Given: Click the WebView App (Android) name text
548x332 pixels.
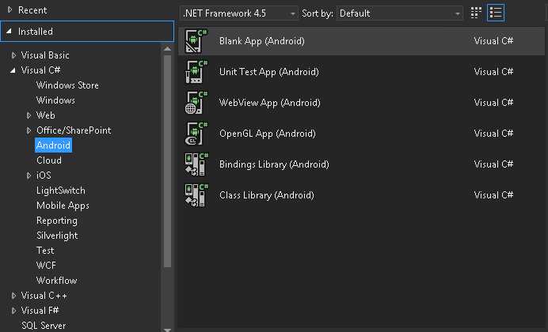Looking at the screenshot, I should pyautogui.click(x=269, y=103).
